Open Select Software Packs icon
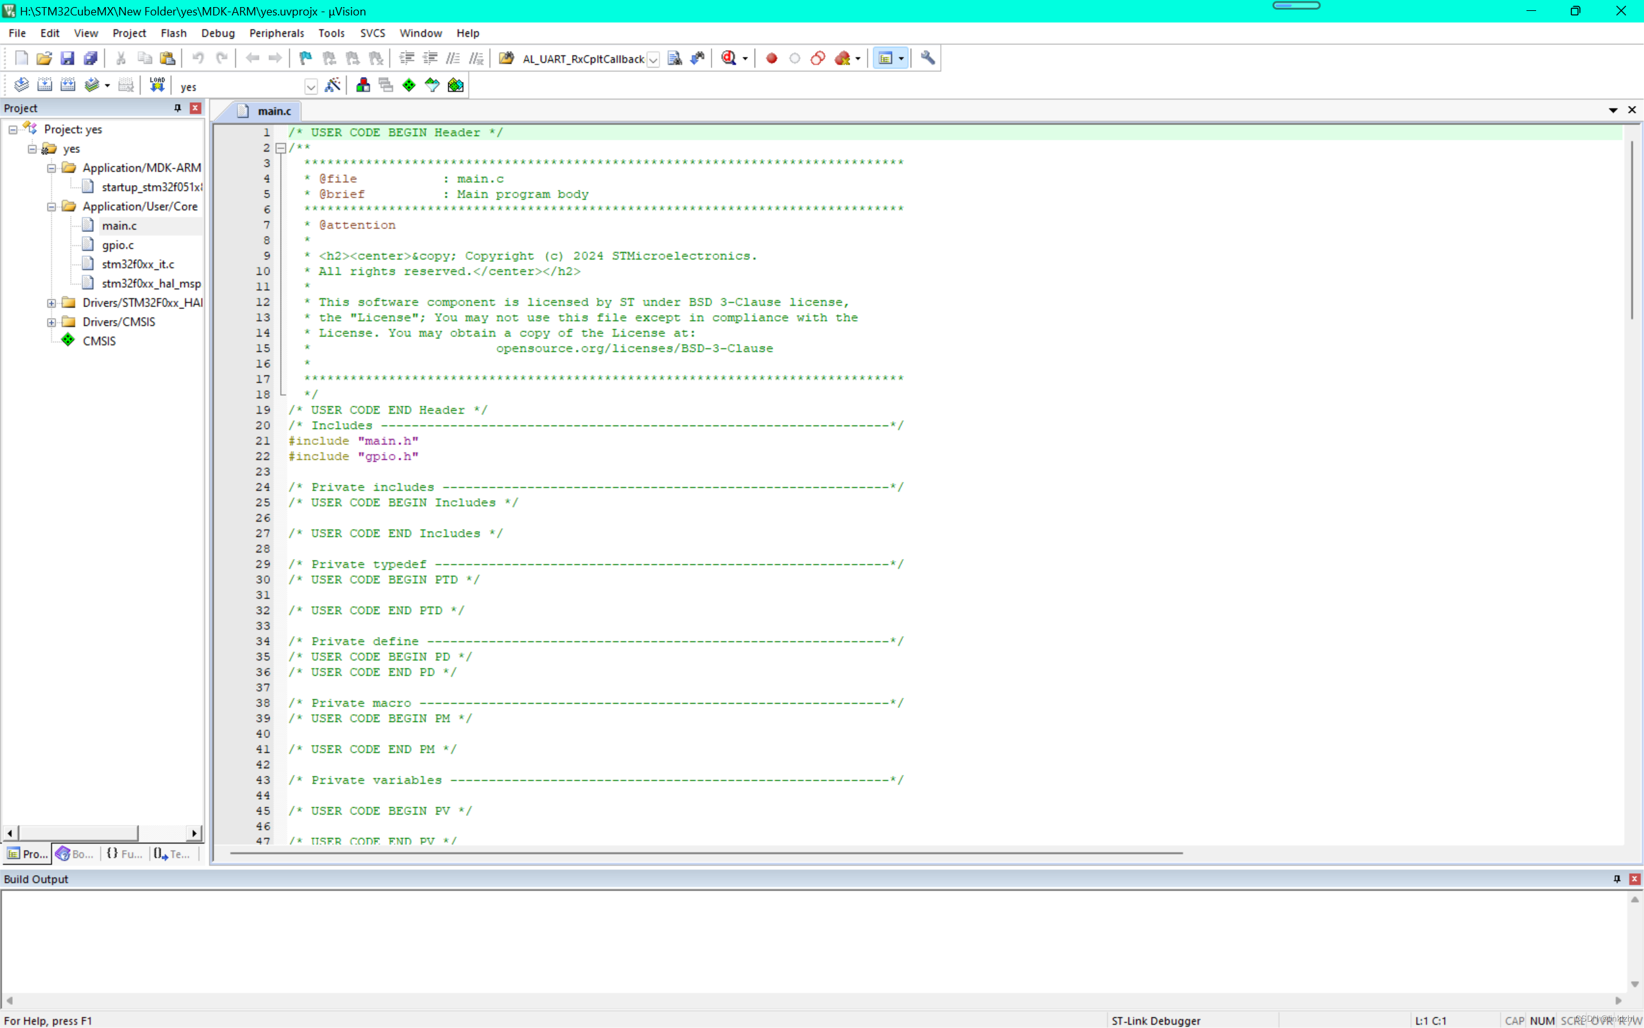Image resolution: width=1644 pixels, height=1028 pixels. click(x=432, y=85)
